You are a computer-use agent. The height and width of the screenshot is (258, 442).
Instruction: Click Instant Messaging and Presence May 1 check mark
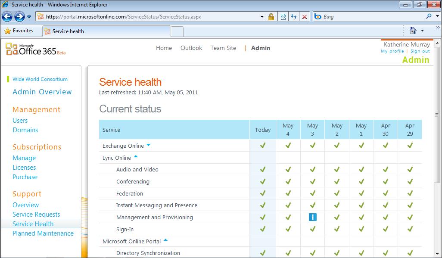(361, 205)
